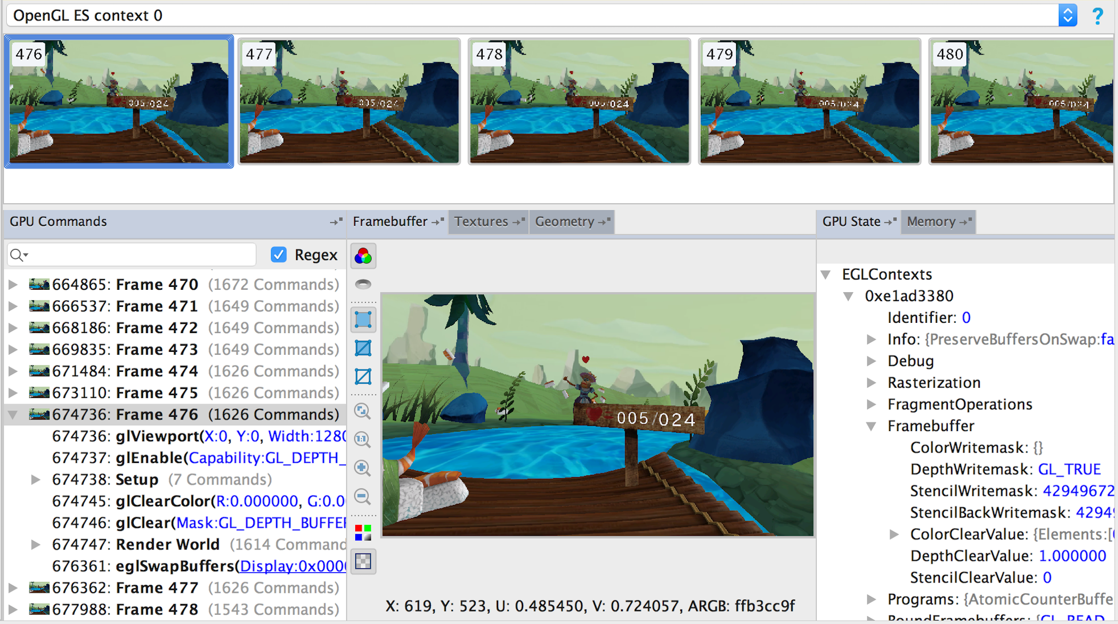Select the 0xe1ad3380 context node

909,296
